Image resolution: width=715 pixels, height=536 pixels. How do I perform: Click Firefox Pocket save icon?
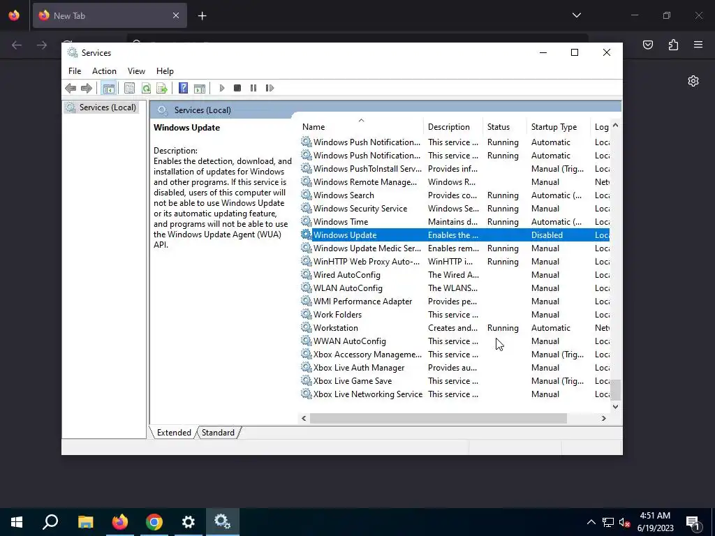tap(648, 45)
